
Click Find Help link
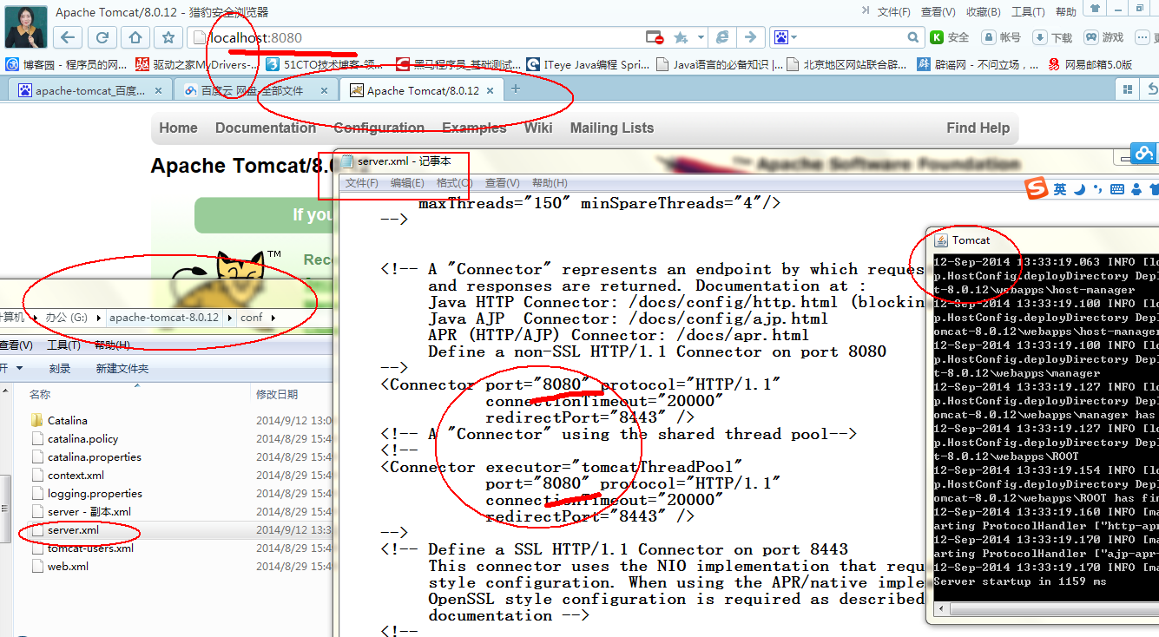[978, 128]
